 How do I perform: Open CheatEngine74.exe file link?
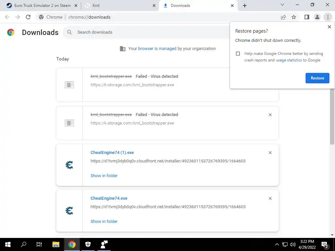point(109,198)
